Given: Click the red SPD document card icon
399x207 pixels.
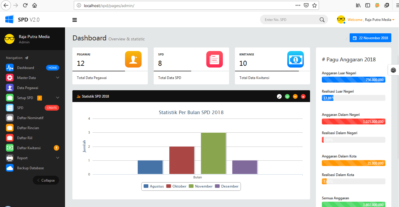Looking at the screenshot, I should 214,59.
